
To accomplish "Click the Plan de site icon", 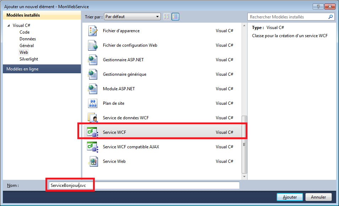I will 93,103.
